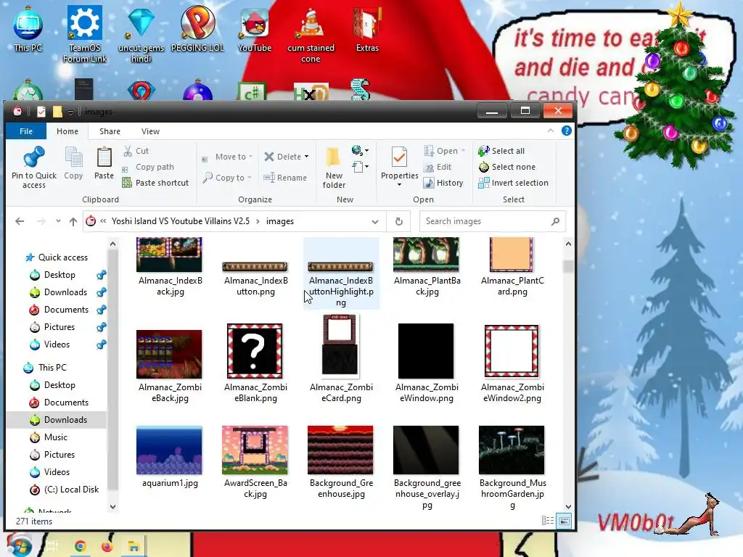
Task: Click Select none
Action: tap(507, 167)
